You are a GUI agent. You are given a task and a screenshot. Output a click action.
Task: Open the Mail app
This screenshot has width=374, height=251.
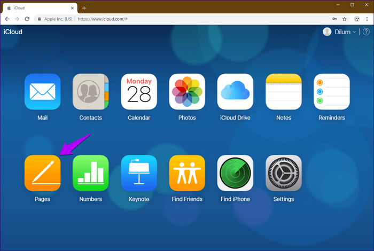click(x=42, y=91)
